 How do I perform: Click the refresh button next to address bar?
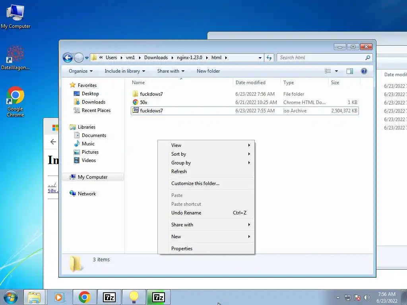coord(269,58)
